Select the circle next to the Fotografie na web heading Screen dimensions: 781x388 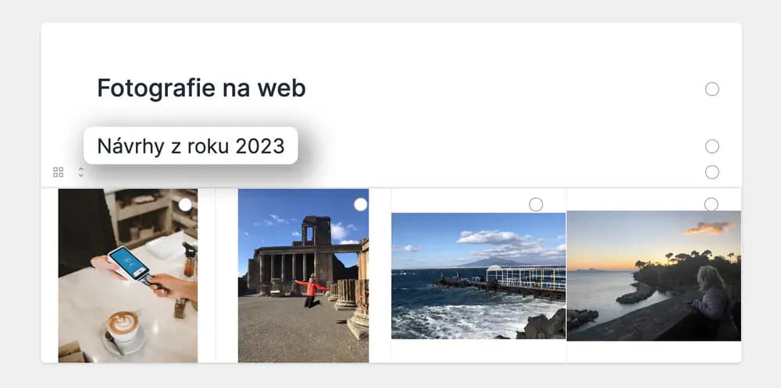(711, 89)
